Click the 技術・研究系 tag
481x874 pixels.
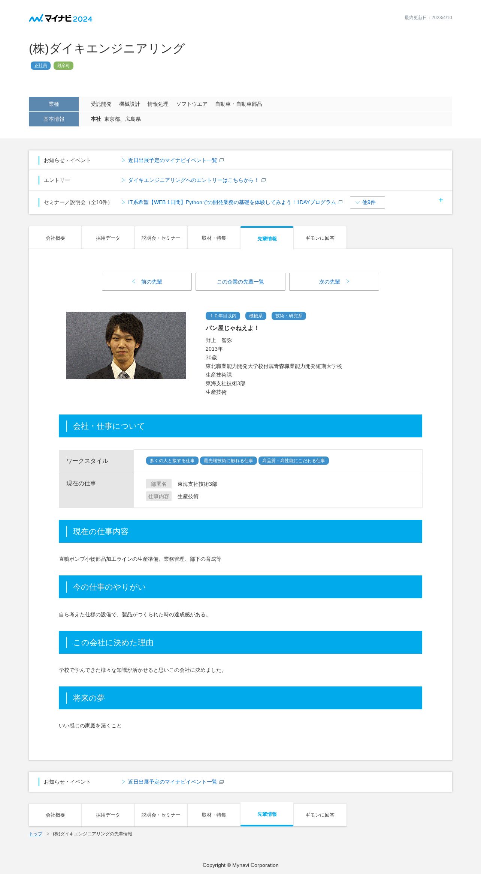point(289,316)
